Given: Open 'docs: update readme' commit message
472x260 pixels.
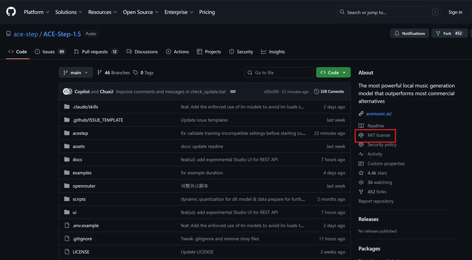Looking at the screenshot, I should pyautogui.click(x=202, y=146).
